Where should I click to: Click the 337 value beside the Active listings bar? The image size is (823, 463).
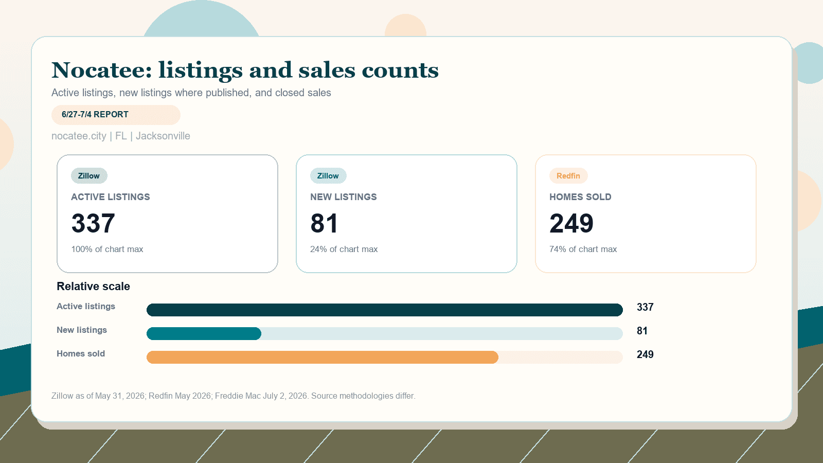coord(645,307)
